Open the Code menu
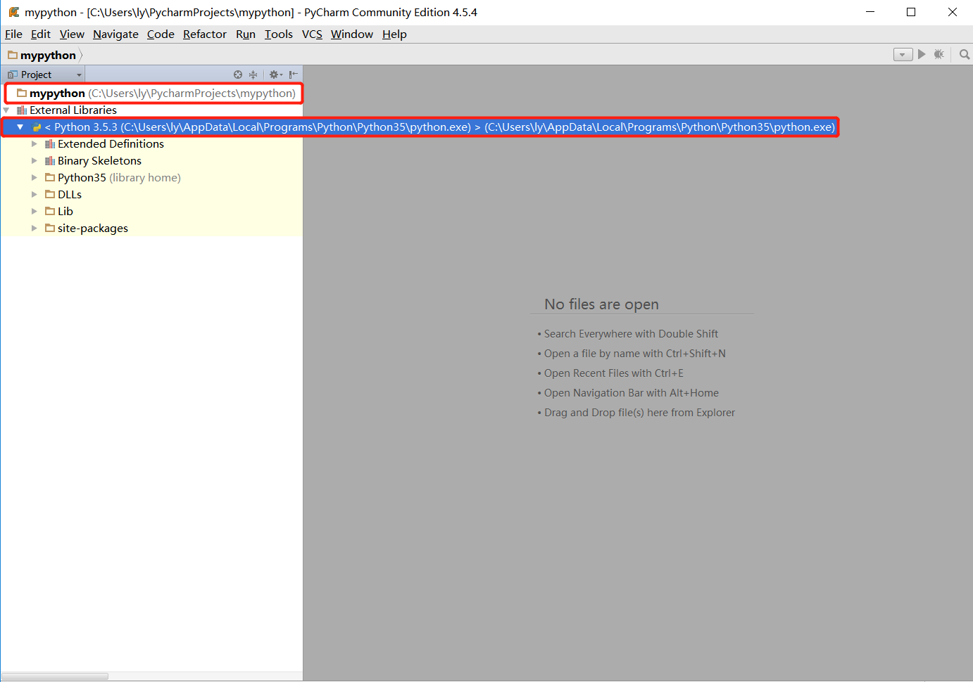Viewport: 973px width, 682px height. pyautogui.click(x=161, y=34)
